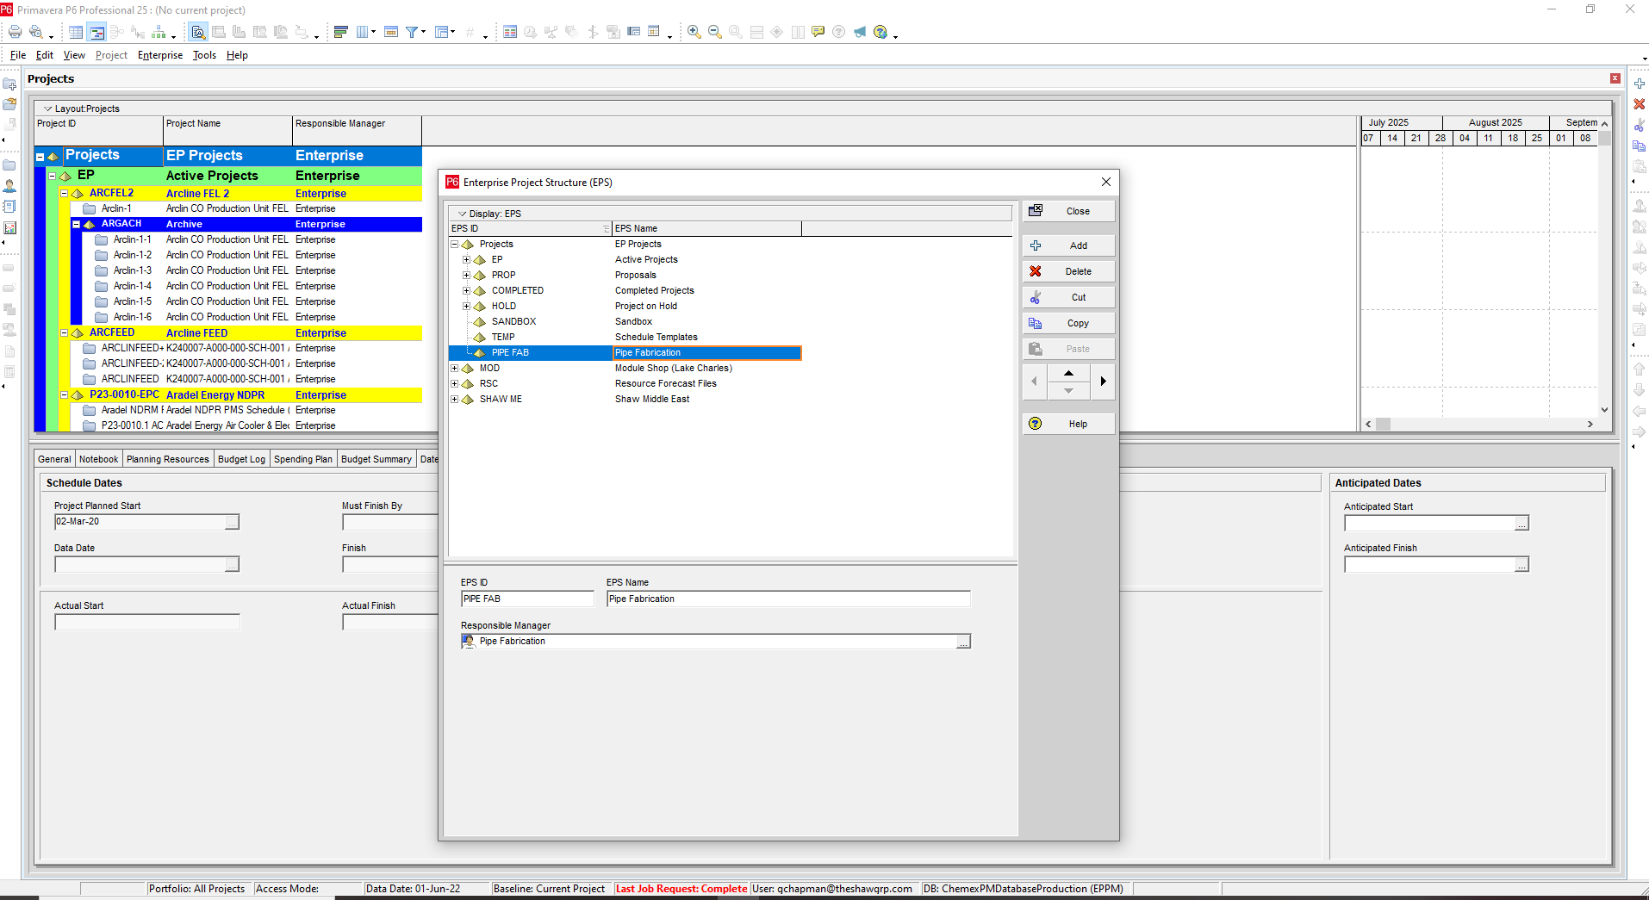Screen dimensions: 1649x900
Task: Click the EPS Name input field
Action: click(x=787, y=599)
